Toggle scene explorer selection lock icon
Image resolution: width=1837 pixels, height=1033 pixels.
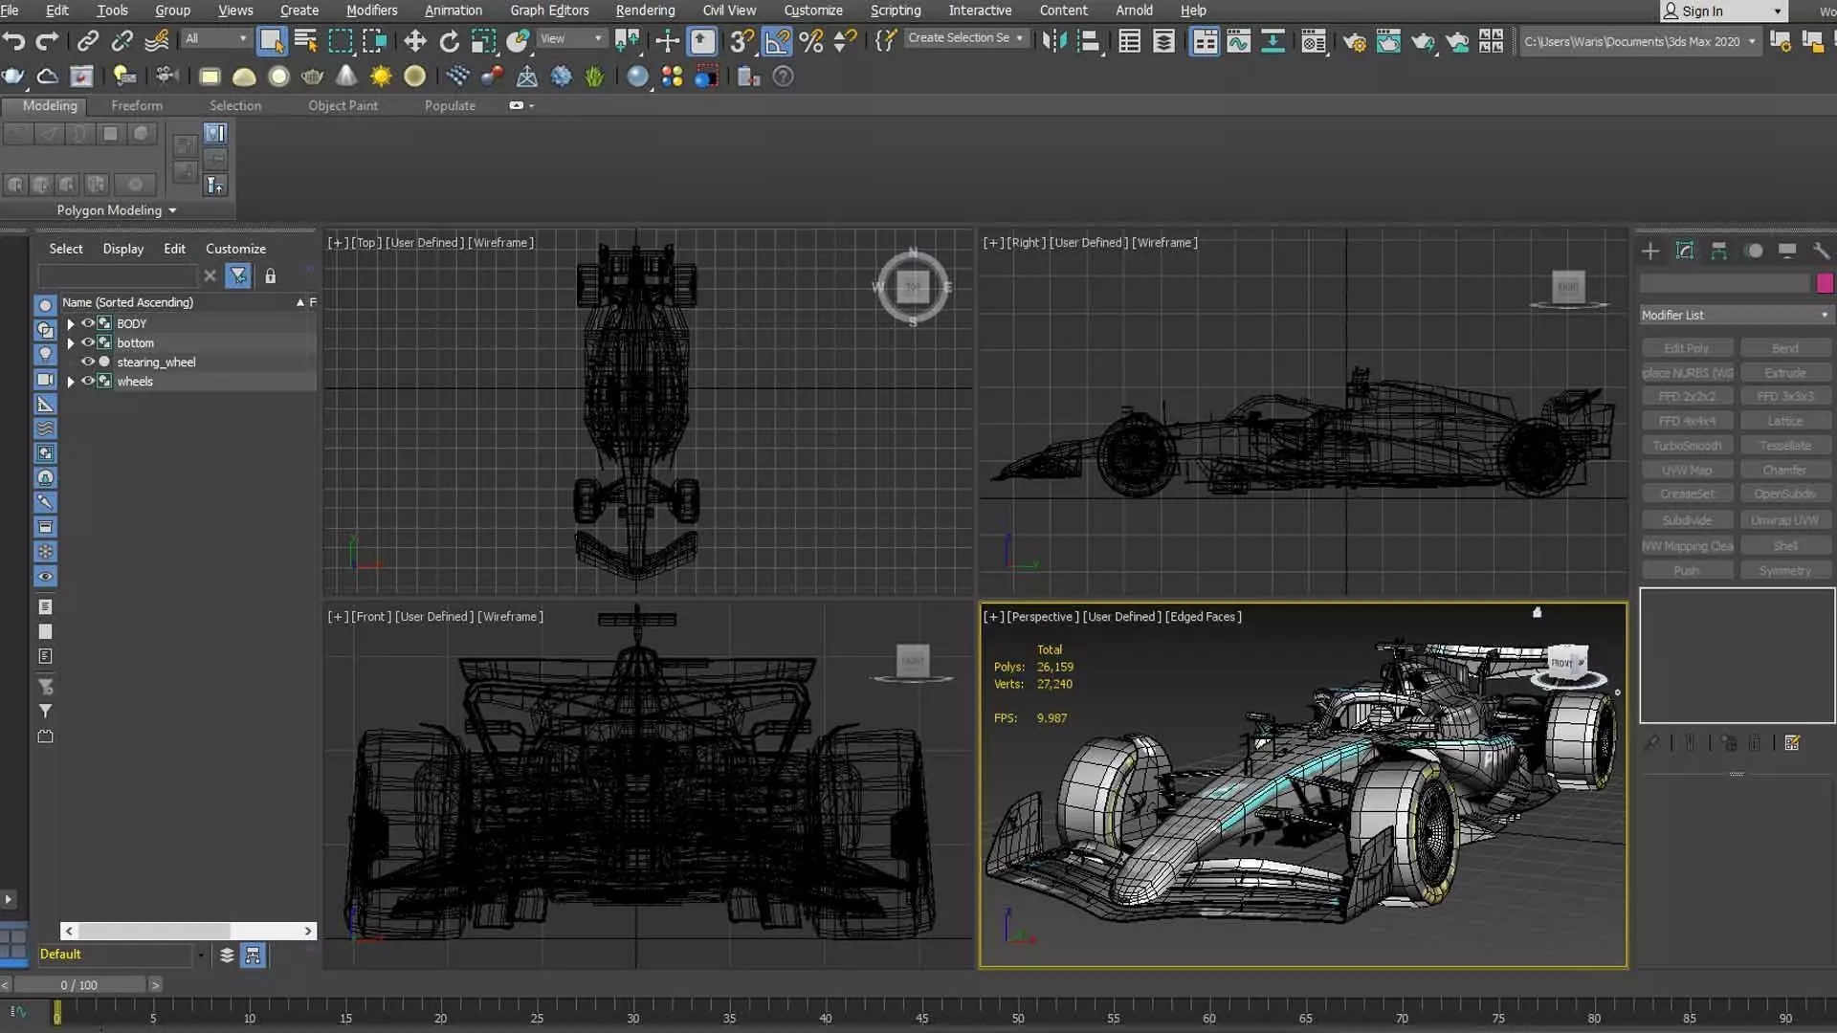pyautogui.click(x=271, y=276)
